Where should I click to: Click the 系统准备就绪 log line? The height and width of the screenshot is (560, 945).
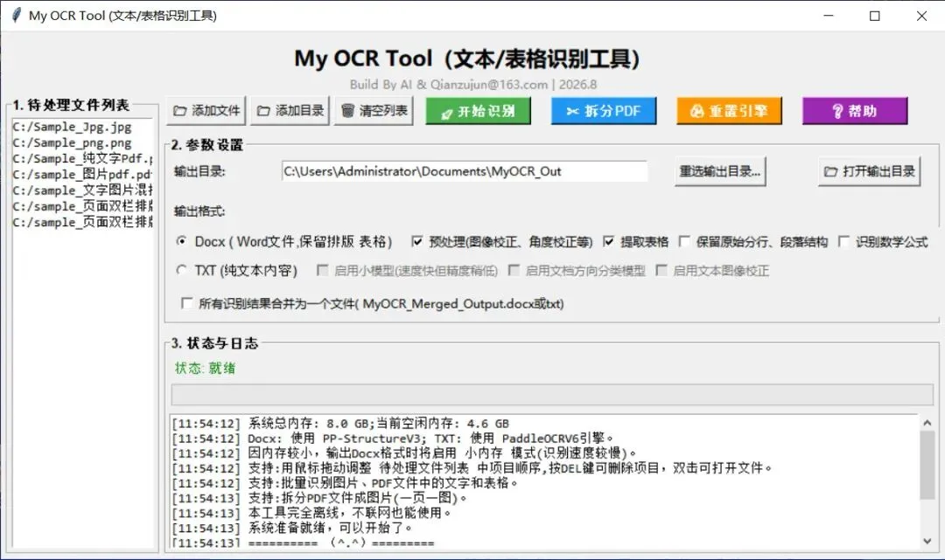(293, 529)
